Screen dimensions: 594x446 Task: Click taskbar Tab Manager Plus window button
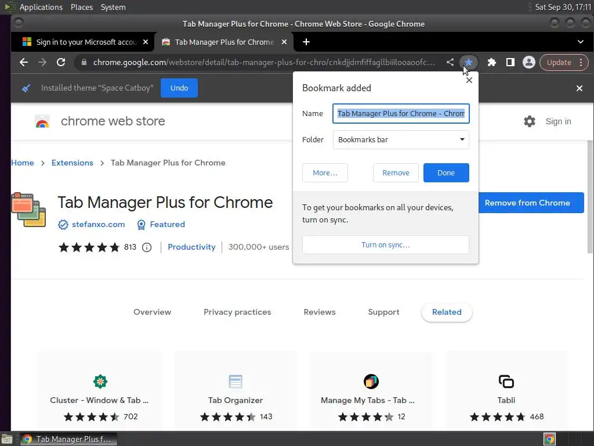(68, 439)
